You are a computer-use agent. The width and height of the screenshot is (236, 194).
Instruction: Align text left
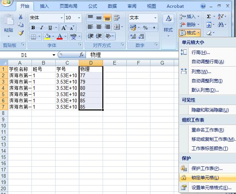tap(90, 27)
